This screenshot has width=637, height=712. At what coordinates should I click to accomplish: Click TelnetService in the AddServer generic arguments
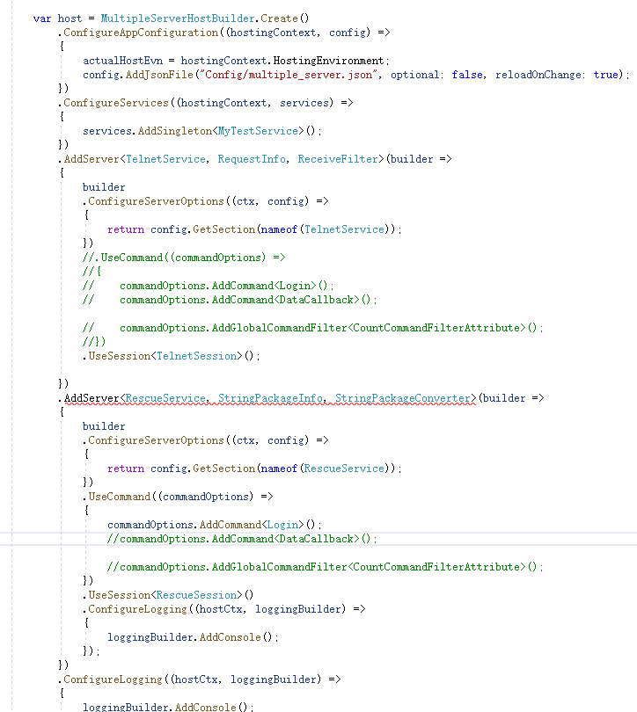point(165,159)
